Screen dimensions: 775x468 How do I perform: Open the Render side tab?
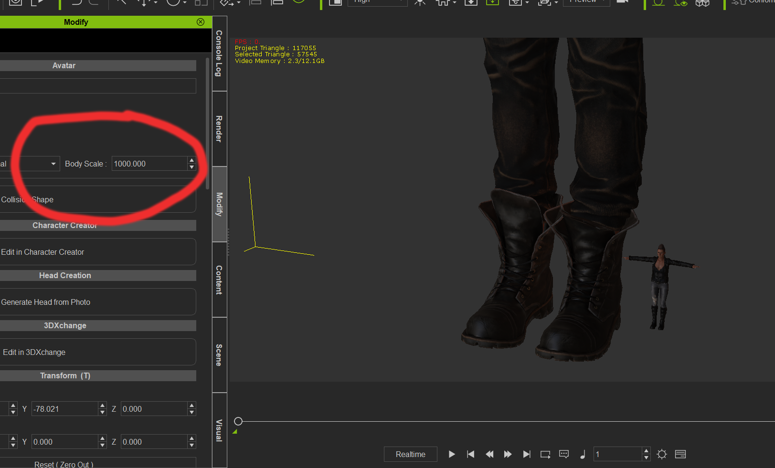[x=219, y=129]
